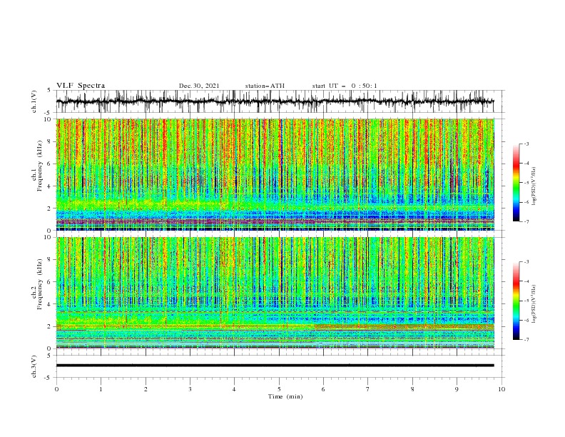Click the "station=ATH" header text
The height and width of the screenshot is (437, 565).
click(265, 86)
